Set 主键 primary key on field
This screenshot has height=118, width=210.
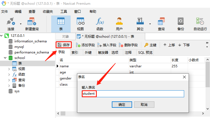coord(150,45)
